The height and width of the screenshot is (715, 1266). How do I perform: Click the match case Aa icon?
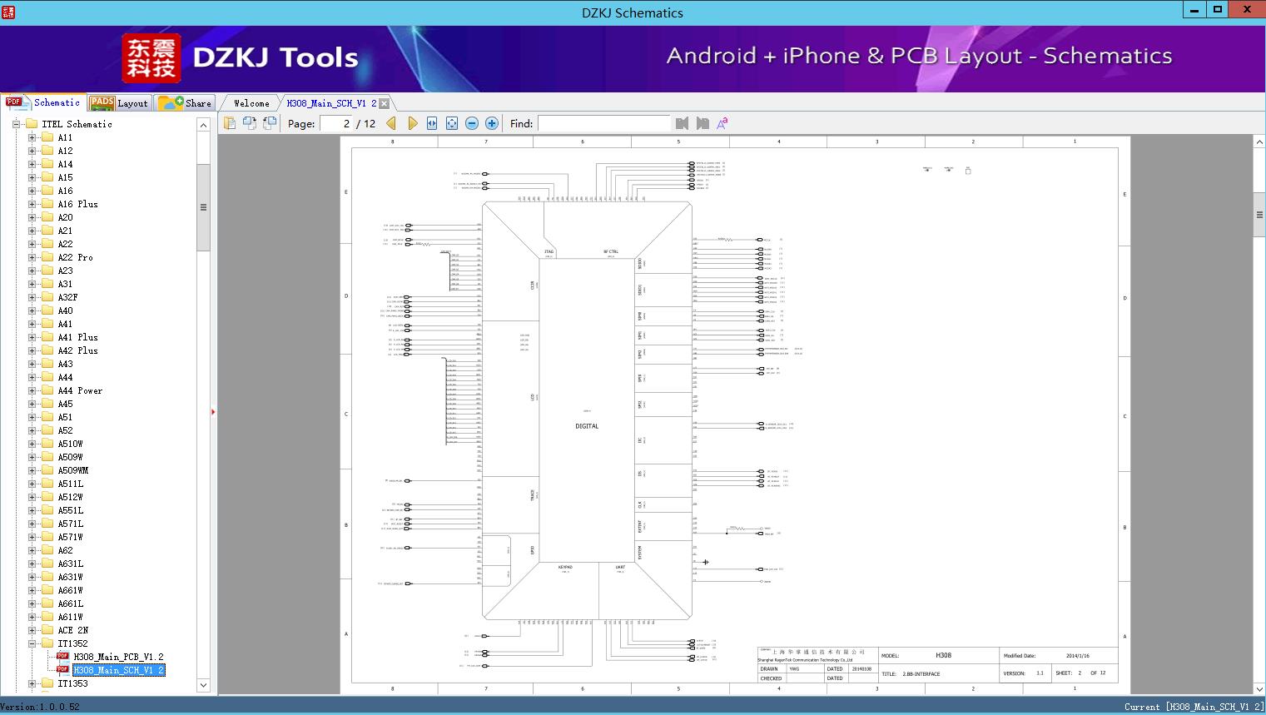click(x=722, y=123)
